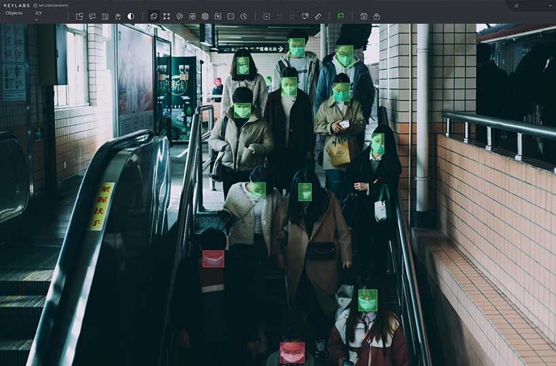556x366 pixels.
Task: Toggle the contrast half-circle icon
Action: (x=131, y=16)
